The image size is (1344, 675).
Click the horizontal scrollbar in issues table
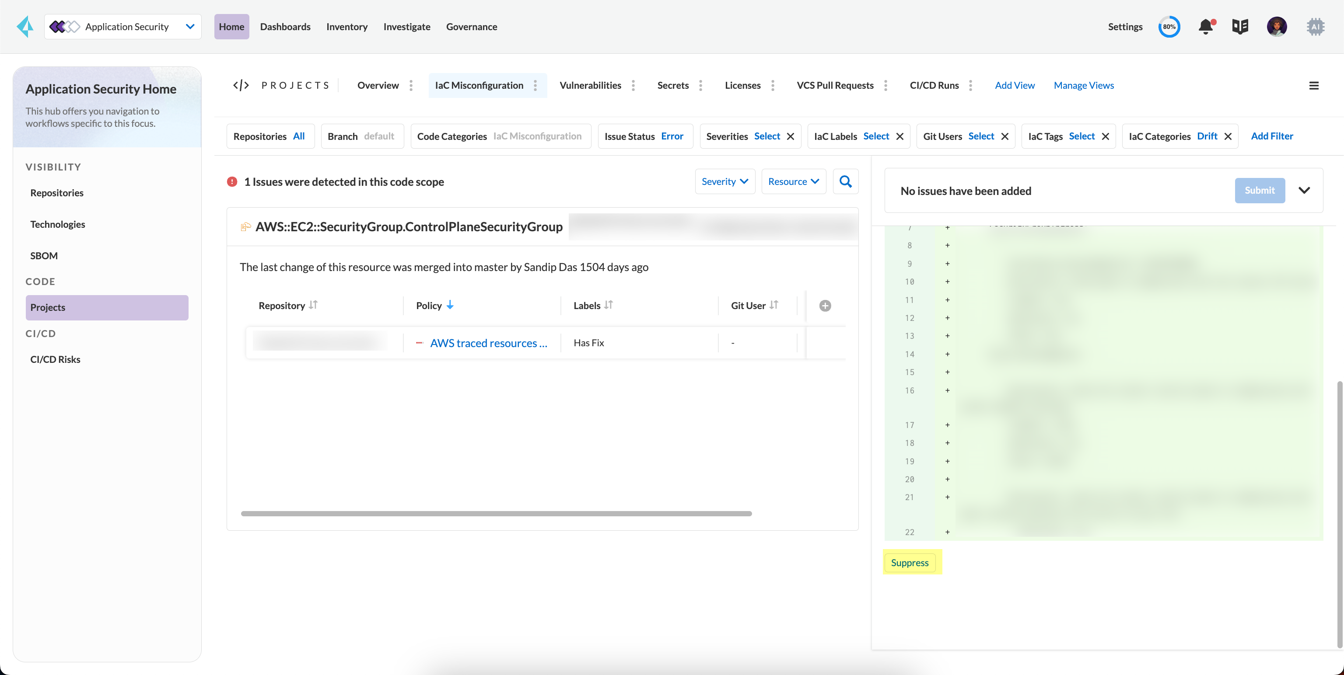coord(496,514)
